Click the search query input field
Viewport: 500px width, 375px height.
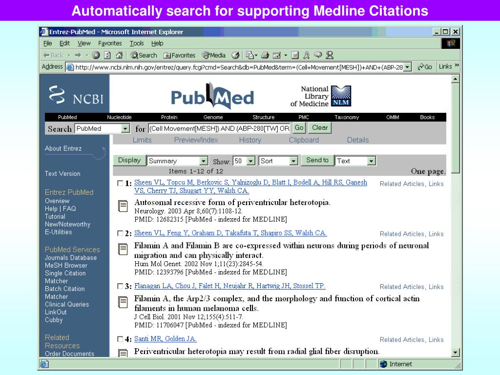[219, 128]
